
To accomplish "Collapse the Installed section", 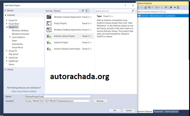I will point(5,15).
